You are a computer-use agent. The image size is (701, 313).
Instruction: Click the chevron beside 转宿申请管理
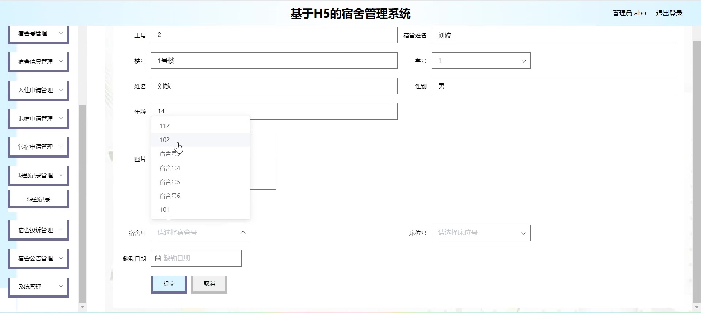[61, 147]
